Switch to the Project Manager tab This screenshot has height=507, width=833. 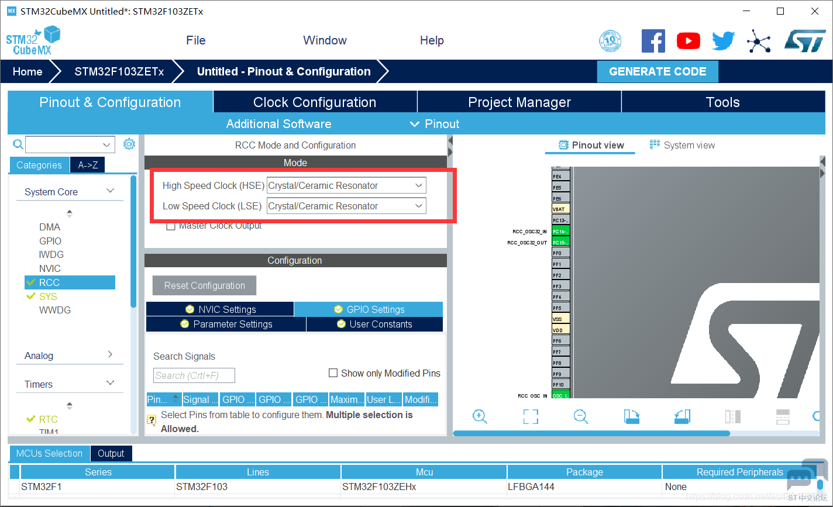click(519, 102)
